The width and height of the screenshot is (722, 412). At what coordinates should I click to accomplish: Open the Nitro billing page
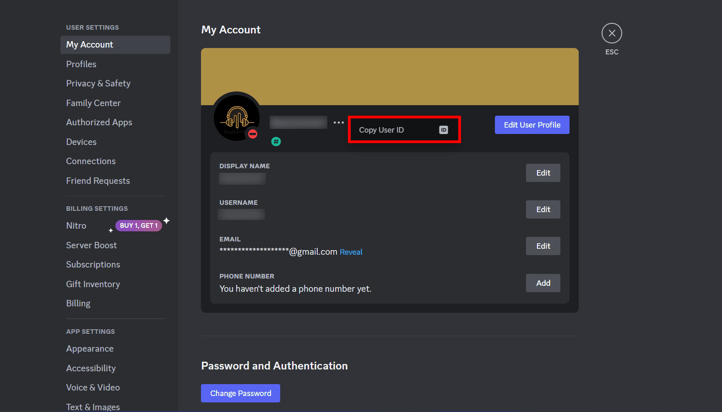76,225
